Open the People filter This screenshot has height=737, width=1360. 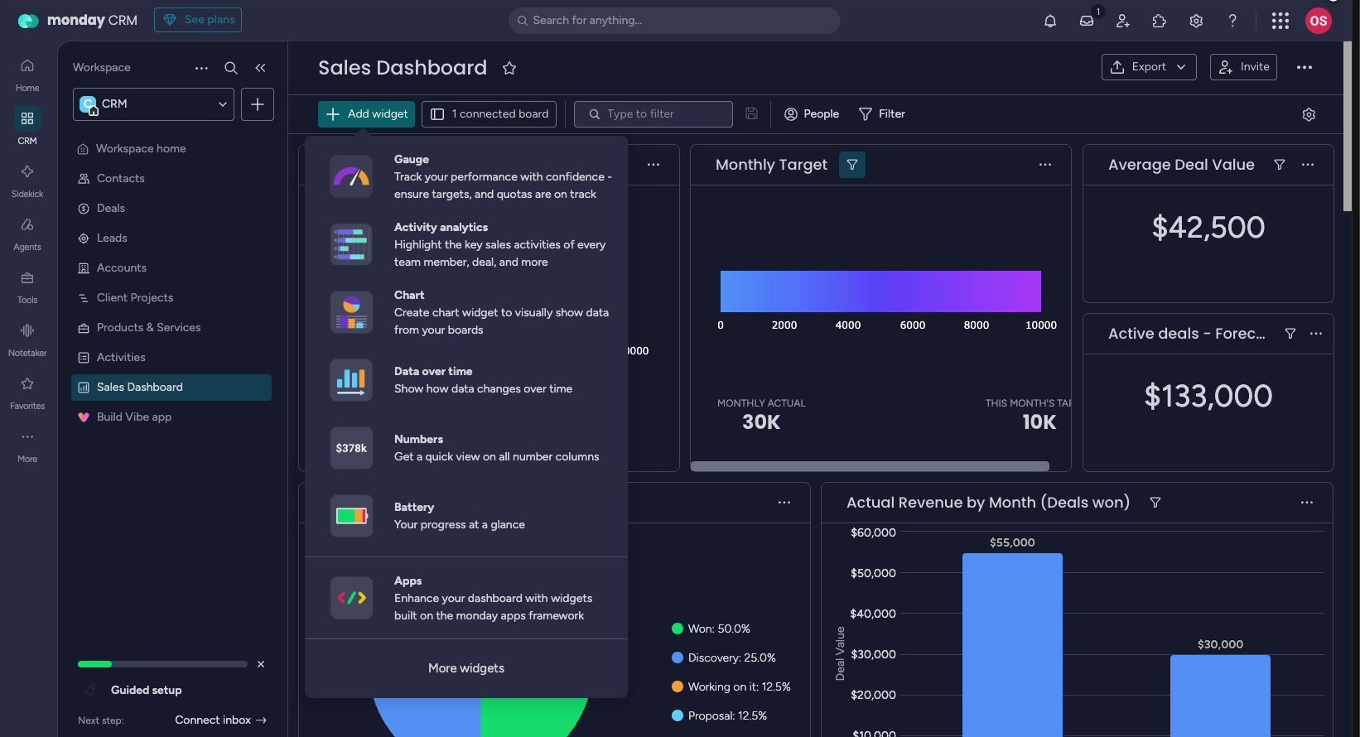pos(812,114)
